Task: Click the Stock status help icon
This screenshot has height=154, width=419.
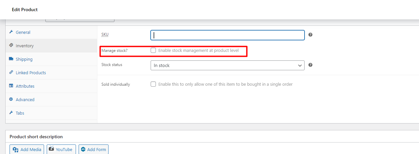Action: click(310, 65)
